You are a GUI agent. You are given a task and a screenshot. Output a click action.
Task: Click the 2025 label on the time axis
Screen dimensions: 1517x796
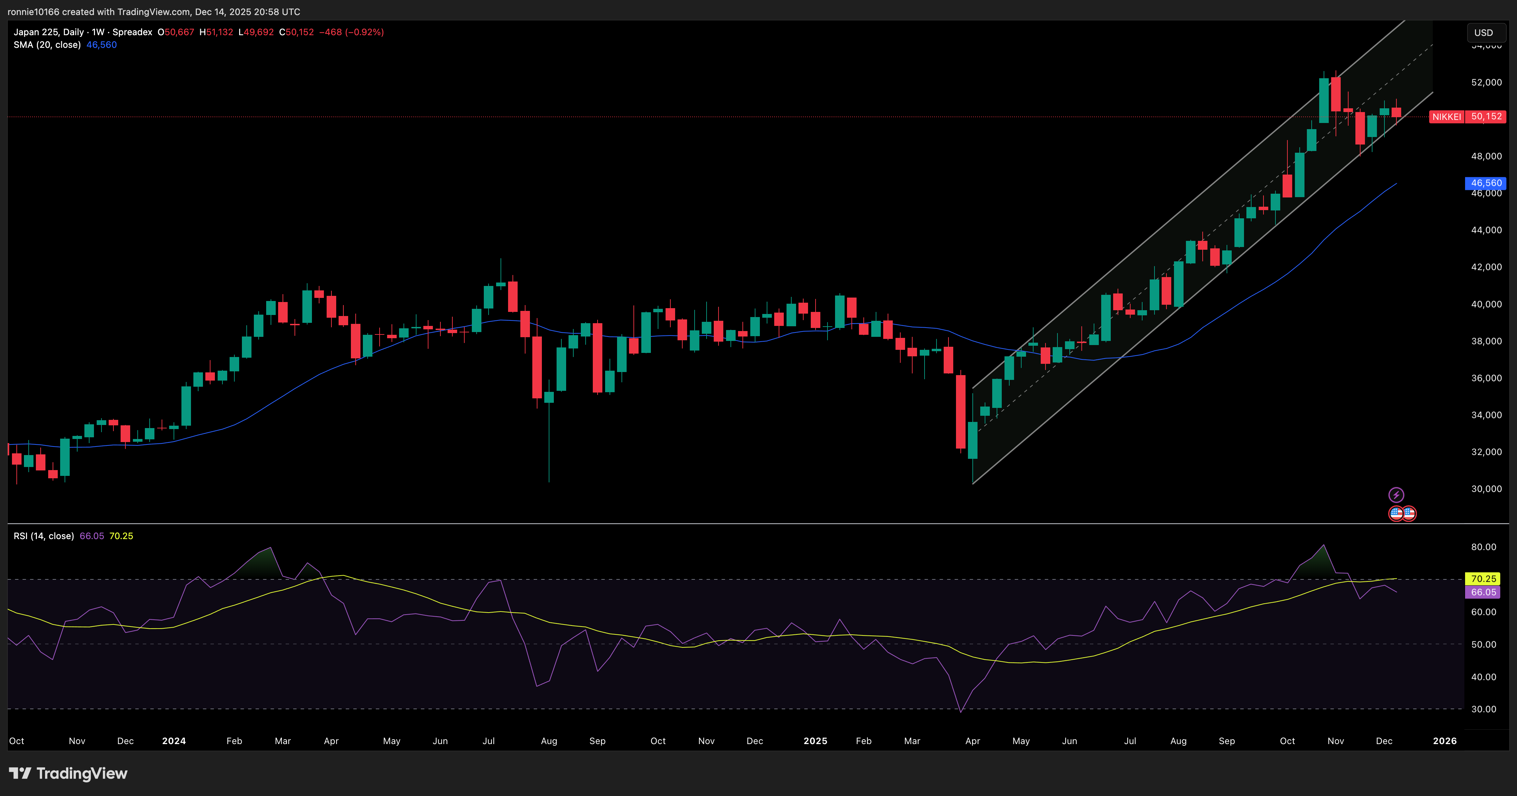click(x=816, y=741)
